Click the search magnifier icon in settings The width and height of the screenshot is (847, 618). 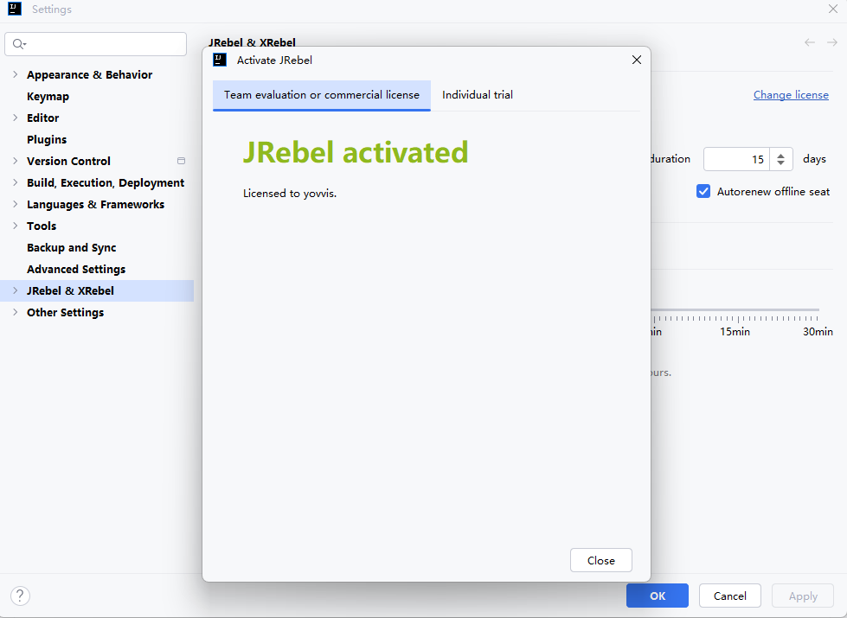click(19, 44)
